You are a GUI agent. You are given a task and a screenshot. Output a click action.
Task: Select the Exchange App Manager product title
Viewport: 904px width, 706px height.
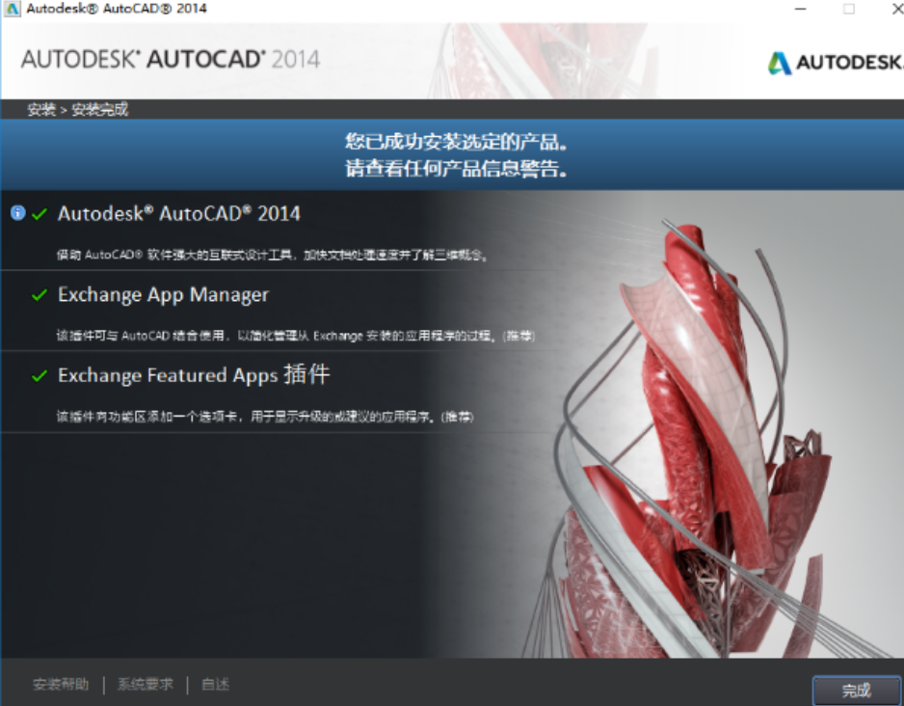click(x=163, y=295)
